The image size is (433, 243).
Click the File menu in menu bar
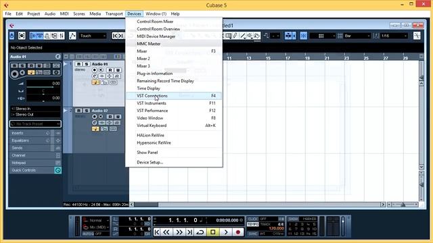[8, 13]
